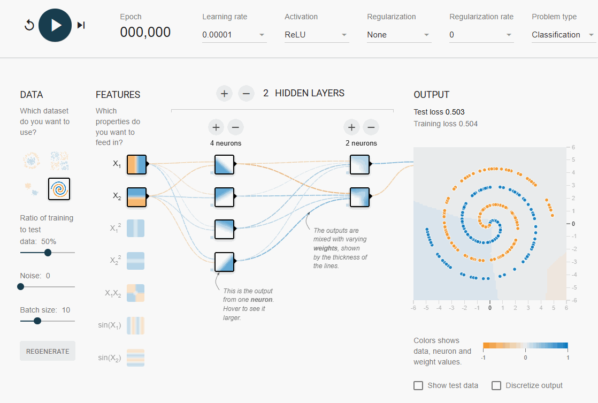
Task: Click the reset network icon
Action: pos(29,25)
